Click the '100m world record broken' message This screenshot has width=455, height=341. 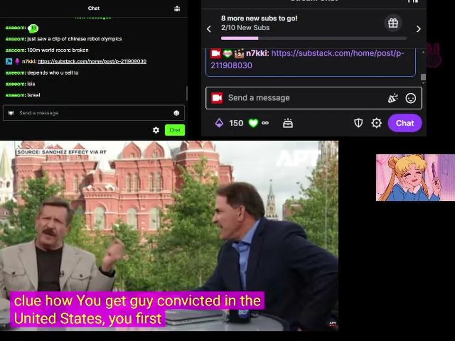tap(47, 50)
